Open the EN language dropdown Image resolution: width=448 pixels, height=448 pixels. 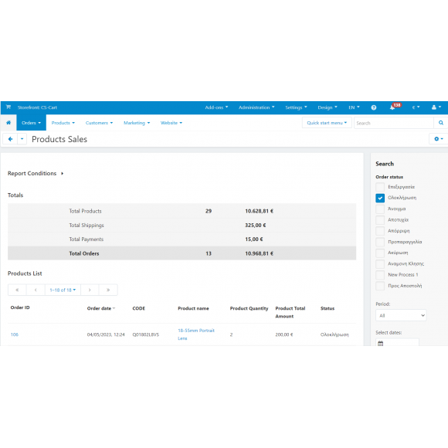coord(354,107)
